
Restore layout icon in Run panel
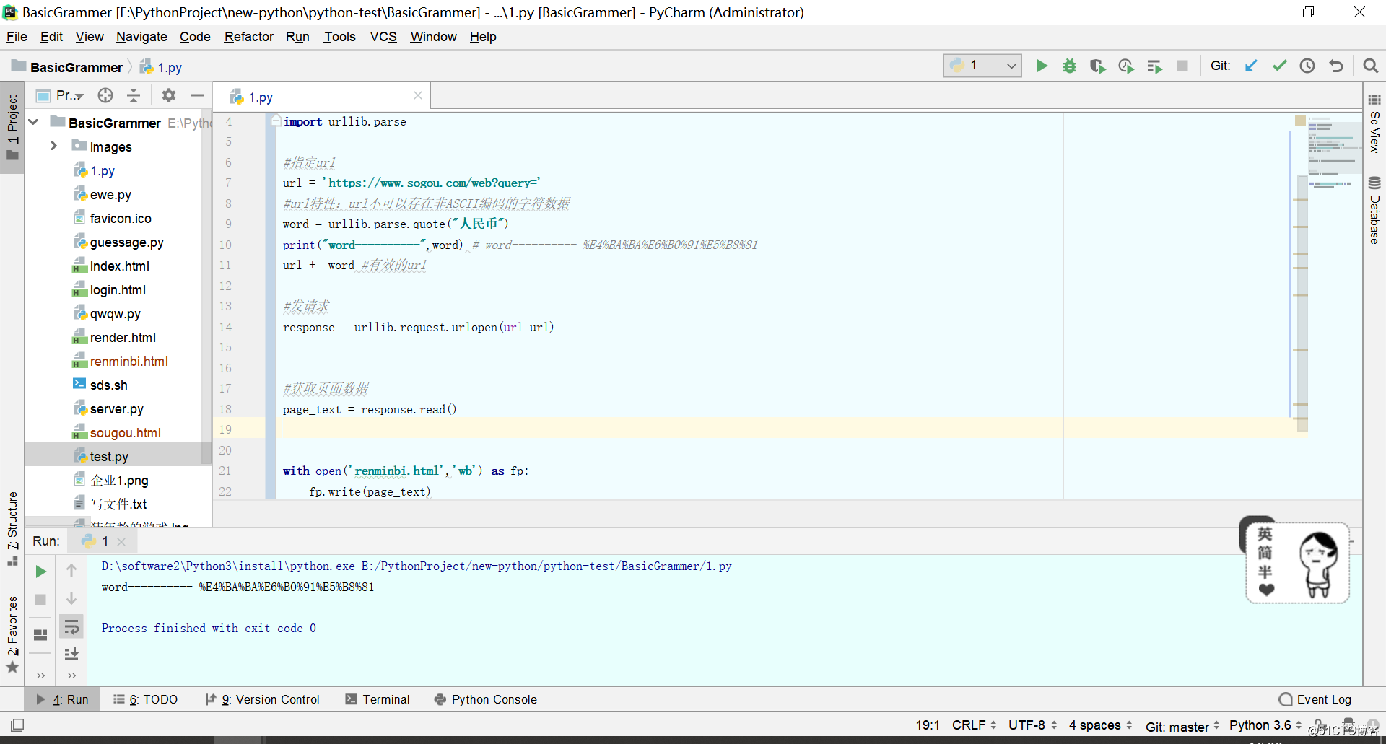tap(41, 634)
